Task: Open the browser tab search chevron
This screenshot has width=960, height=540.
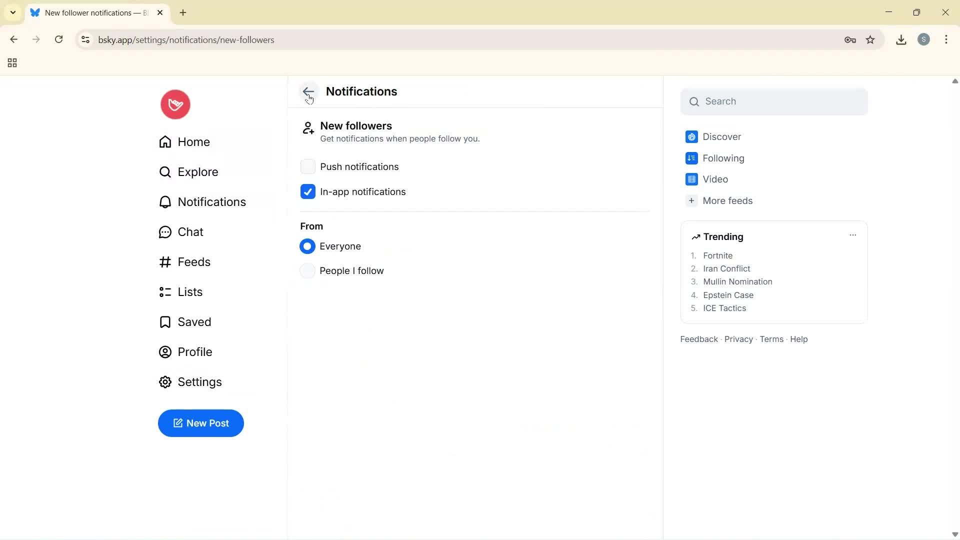Action: (12, 12)
